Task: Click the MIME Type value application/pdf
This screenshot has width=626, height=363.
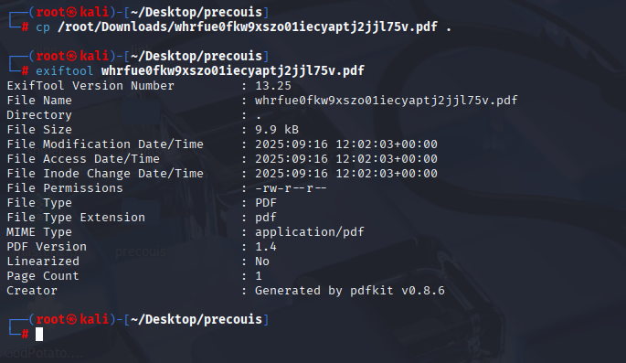Action: click(x=310, y=232)
